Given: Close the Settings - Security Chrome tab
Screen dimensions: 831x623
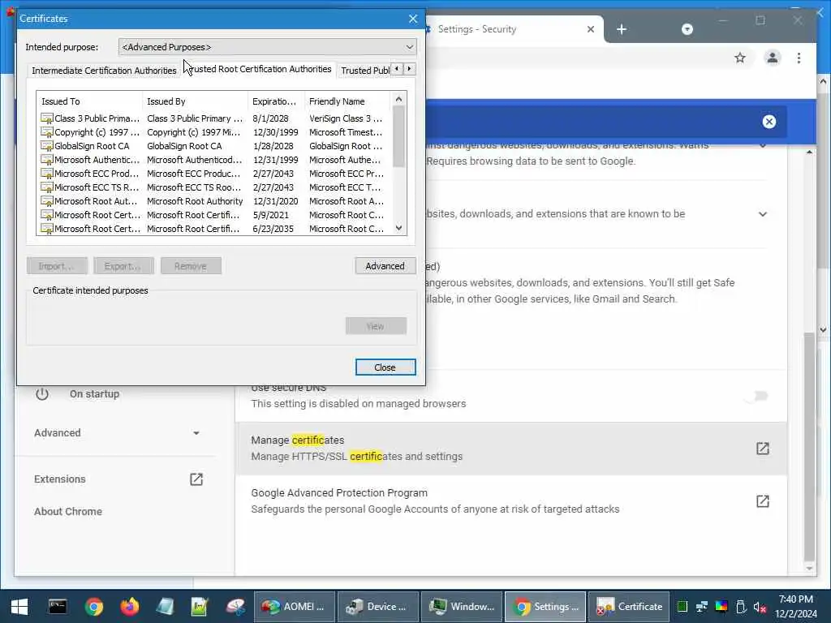Looking at the screenshot, I should (x=591, y=29).
